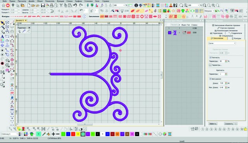
Task: Click the 3D effect icon in toolbar
Action: (240, 16)
